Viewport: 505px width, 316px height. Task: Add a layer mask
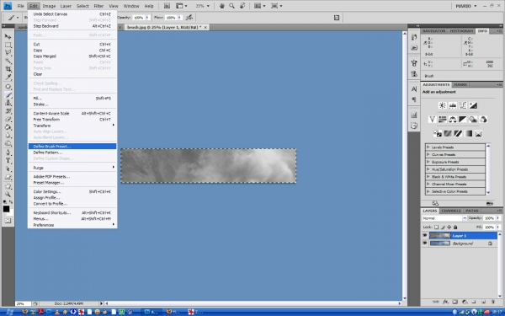pyautogui.click(x=454, y=303)
